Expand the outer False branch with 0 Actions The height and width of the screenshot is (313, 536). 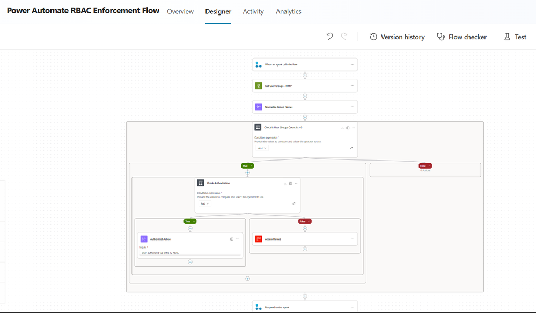click(x=425, y=166)
